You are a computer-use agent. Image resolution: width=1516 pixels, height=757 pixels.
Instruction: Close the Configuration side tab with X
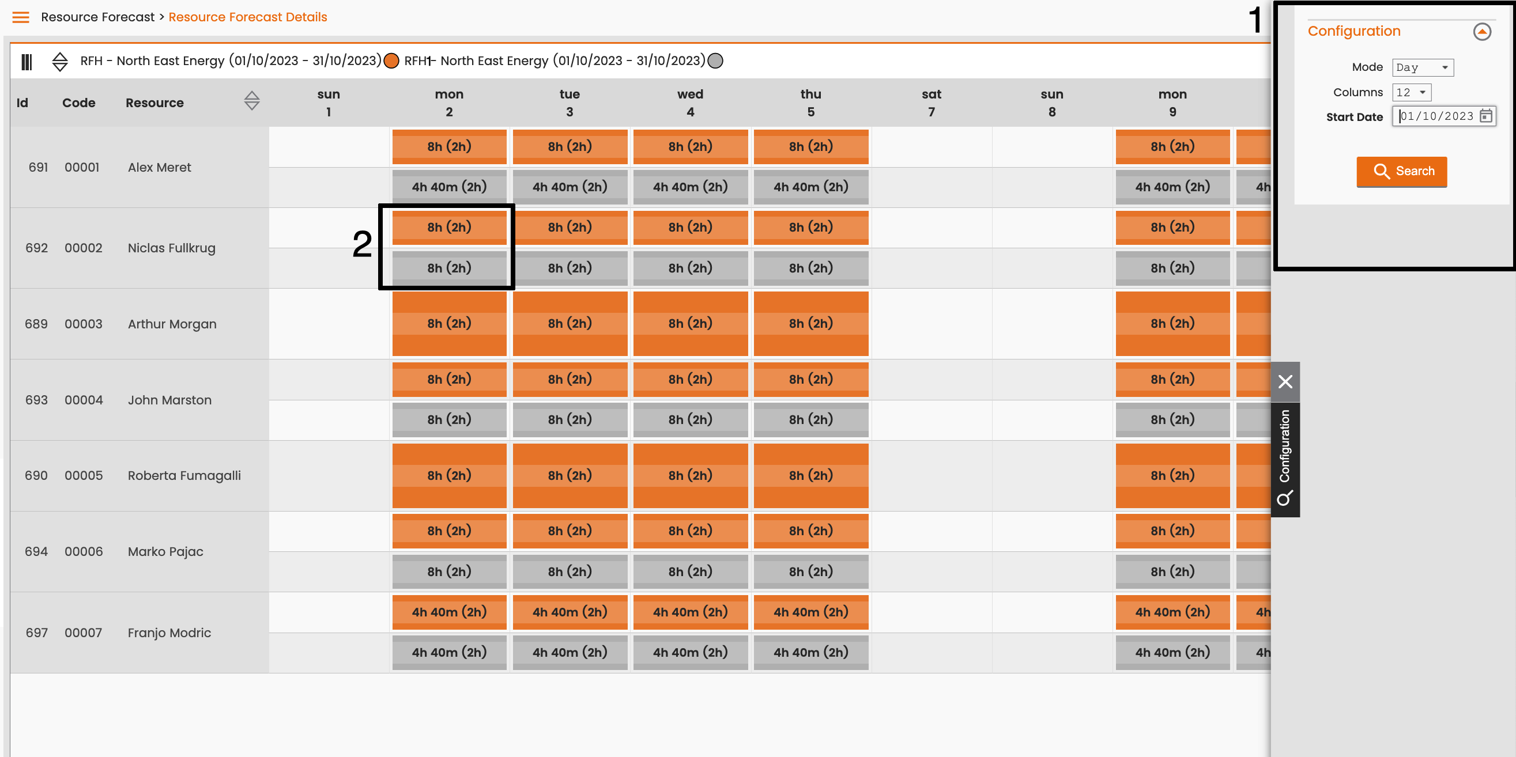click(1285, 381)
